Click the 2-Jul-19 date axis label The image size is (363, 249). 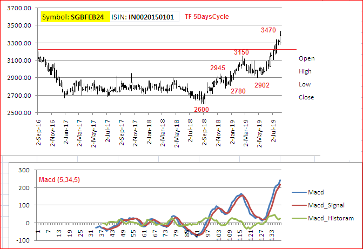pyautogui.click(x=273, y=131)
